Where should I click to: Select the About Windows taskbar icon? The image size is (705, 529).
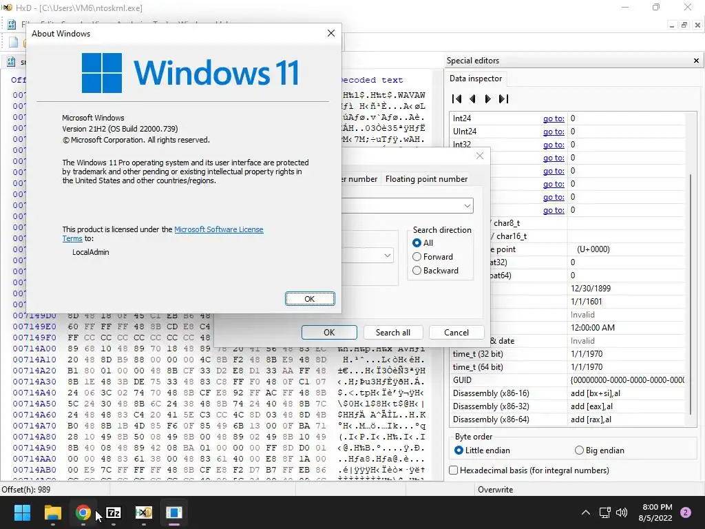173,512
